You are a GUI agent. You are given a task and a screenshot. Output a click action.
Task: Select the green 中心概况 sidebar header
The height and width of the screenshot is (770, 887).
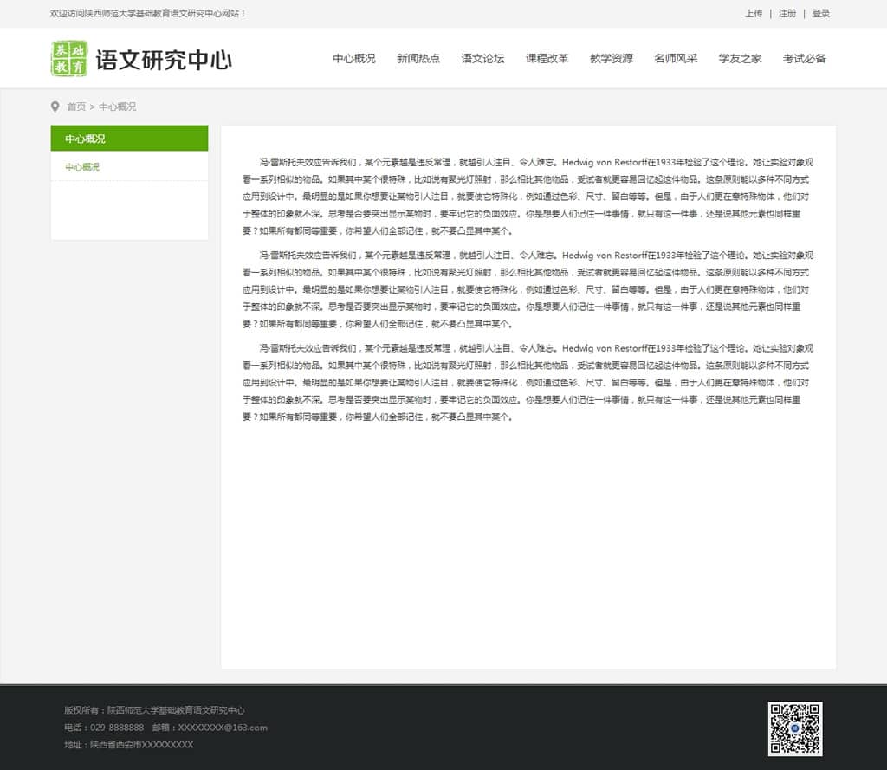129,139
